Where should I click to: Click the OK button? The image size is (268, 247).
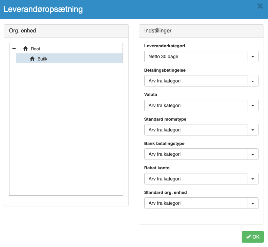pos(252,237)
